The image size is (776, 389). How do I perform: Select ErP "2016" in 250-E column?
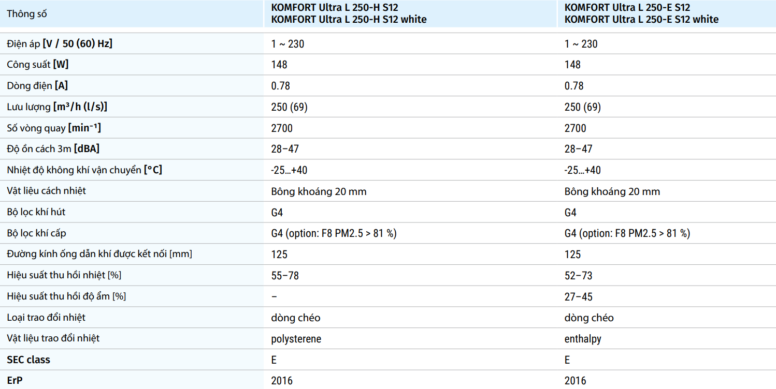576,381
